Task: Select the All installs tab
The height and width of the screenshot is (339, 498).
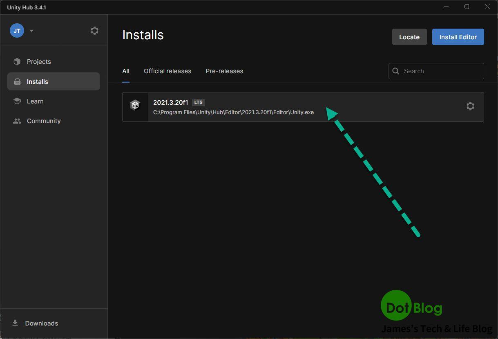Action: coord(126,71)
